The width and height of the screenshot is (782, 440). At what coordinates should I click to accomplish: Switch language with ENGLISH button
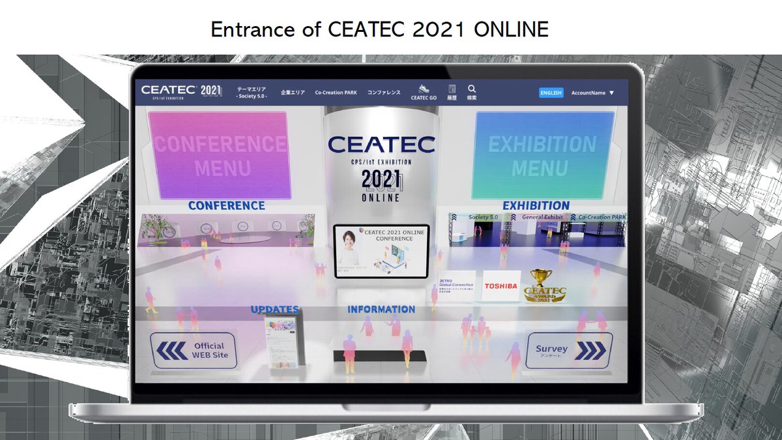click(x=551, y=93)
